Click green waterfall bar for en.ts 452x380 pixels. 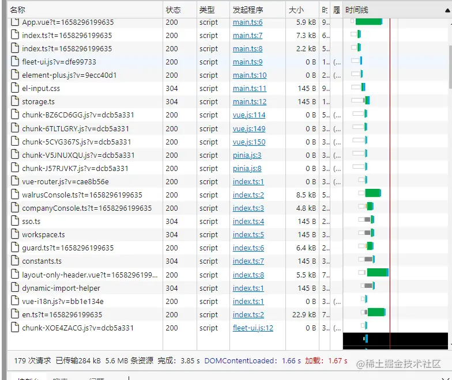(x=376, y=312)
